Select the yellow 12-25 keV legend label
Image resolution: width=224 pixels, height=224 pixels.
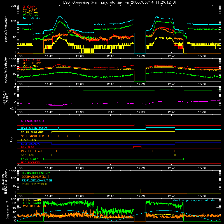[31, 12]
